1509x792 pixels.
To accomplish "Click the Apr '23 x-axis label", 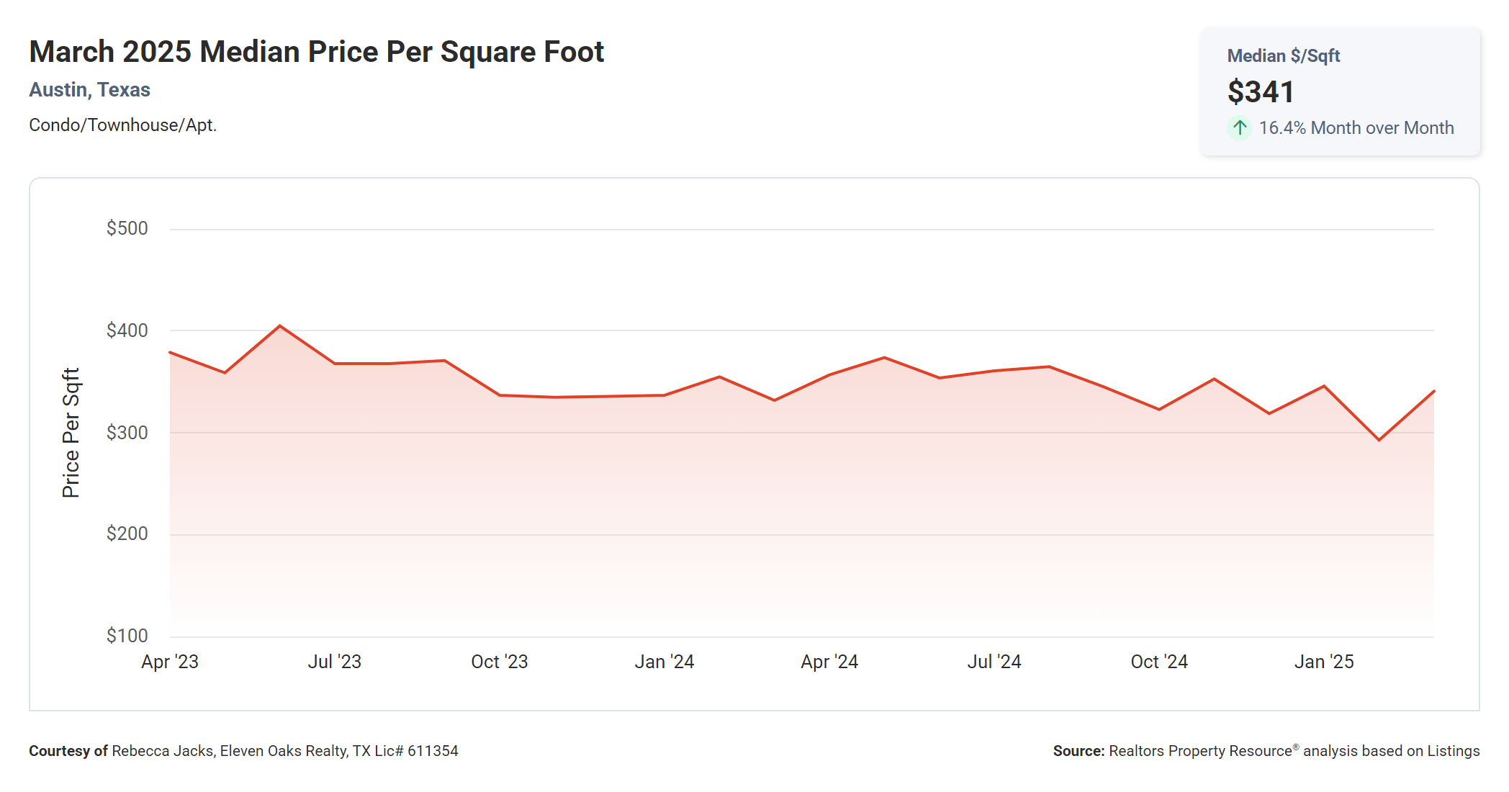I will tap(170, 662).
